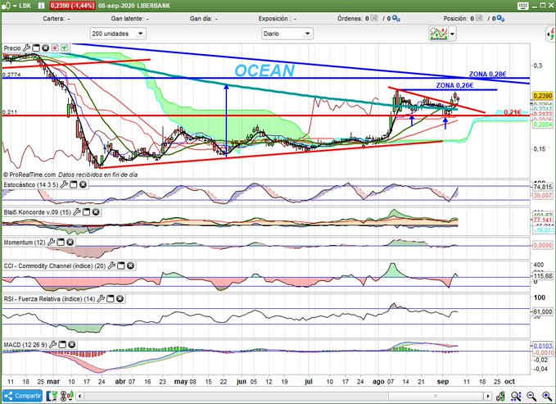
Task: Click the indicators chart icon button
Action: (x=438, y=34)
